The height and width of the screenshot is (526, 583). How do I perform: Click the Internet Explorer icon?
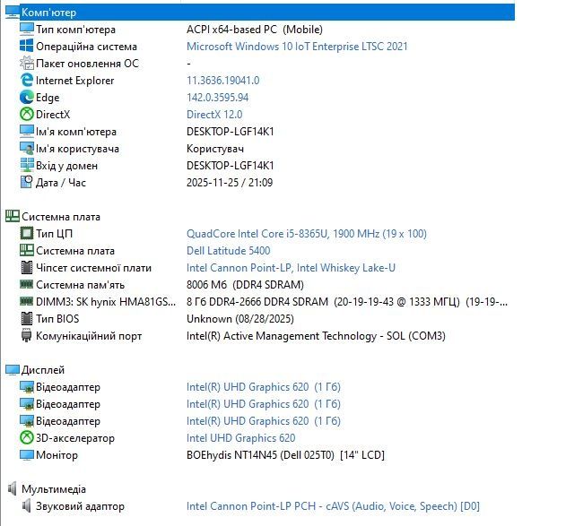coord(26,81)
